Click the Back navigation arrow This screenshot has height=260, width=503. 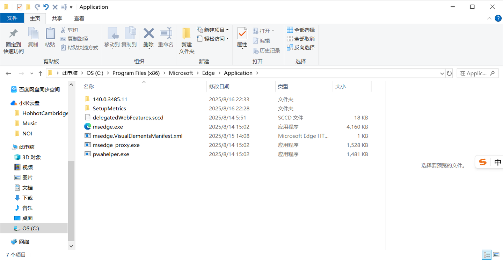[x=8, y=73]
